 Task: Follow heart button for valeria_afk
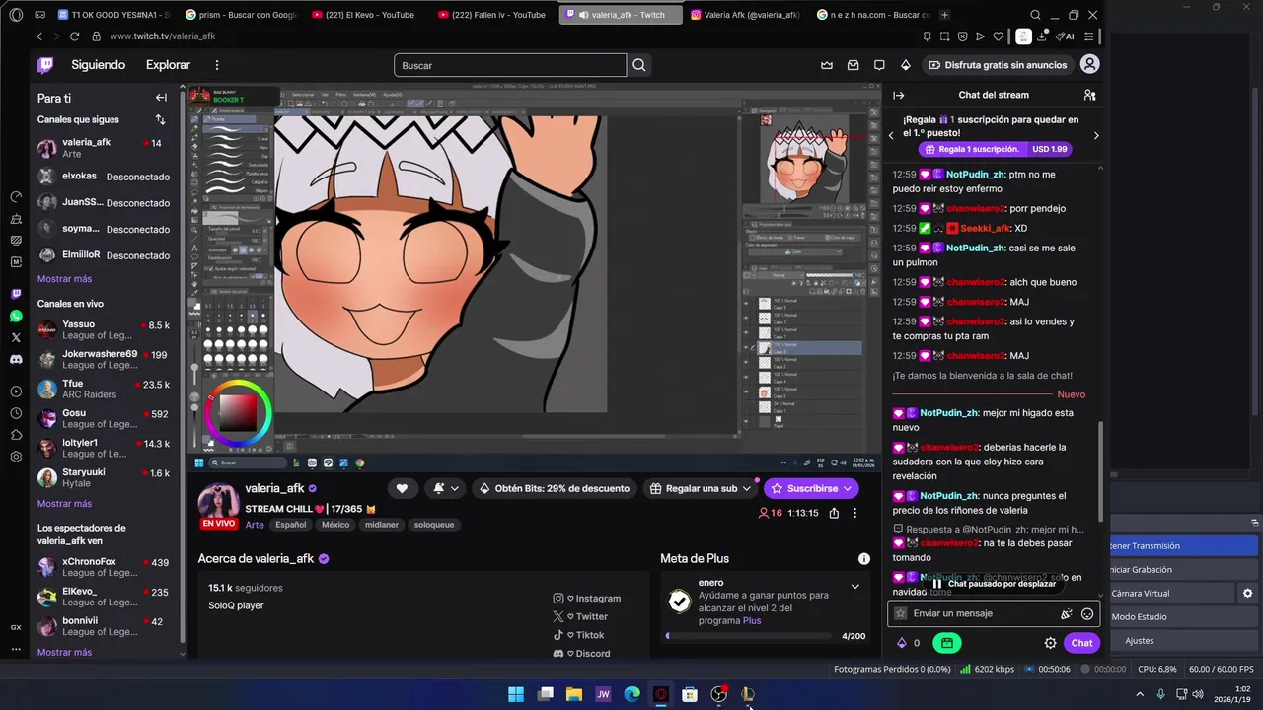click(402, 488)
